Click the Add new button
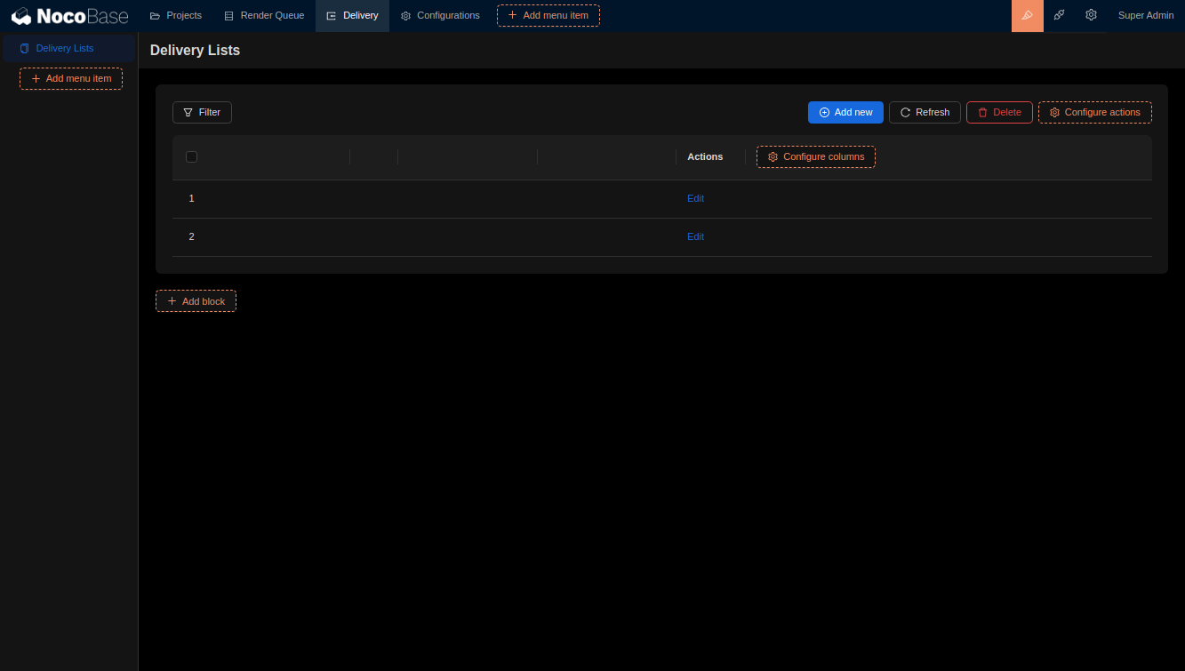This screenshot has width=1185, height=671. point(845,112)
